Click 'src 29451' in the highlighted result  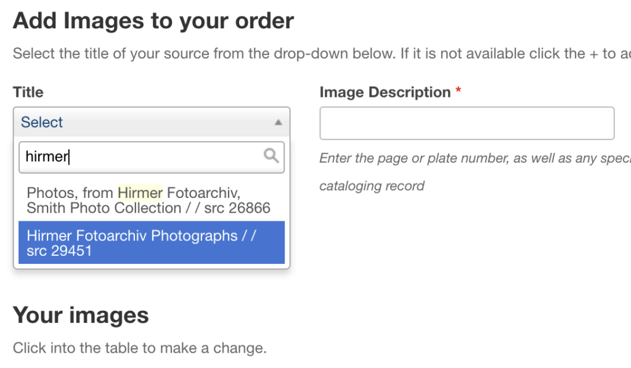click(59, 251)
